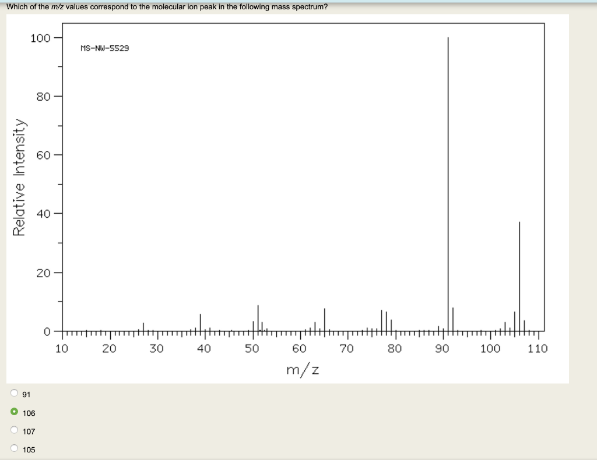The height and width of the screenshot is (460, 597).
Task: Click the m/z axis label
Action: [x=302, y=369]
